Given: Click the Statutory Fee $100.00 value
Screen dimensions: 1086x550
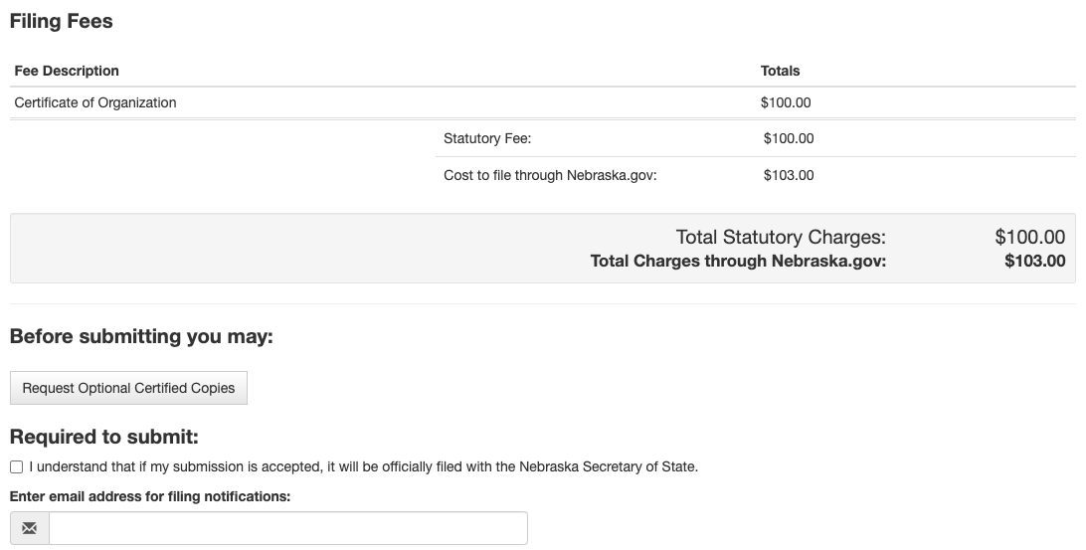Looking at the screenshot, I should point(789,138).
